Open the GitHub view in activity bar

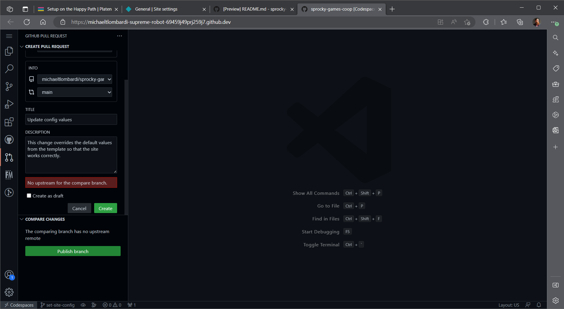pyautogui.click(x=9, y=139)
